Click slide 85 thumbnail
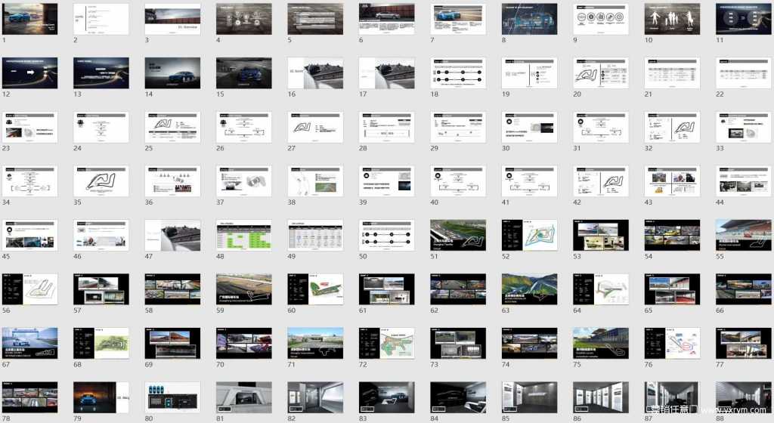 click(530, 397)
